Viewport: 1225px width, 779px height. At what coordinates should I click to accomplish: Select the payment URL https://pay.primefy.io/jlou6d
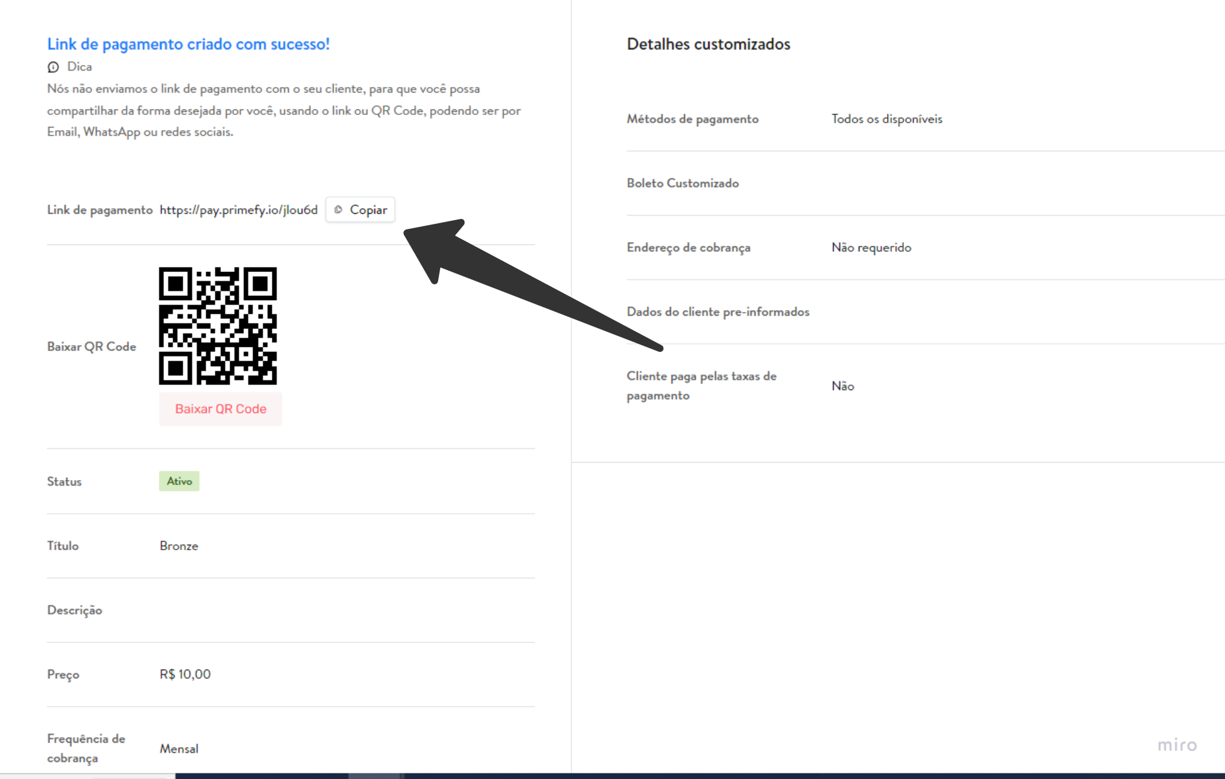[238, 210]
